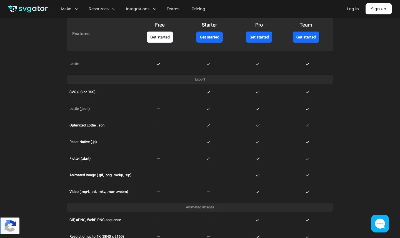Screen dimensions: 400x238
Task: Open the live chat bubble icon
Action: pyautogui.click(x=380, y=224)
